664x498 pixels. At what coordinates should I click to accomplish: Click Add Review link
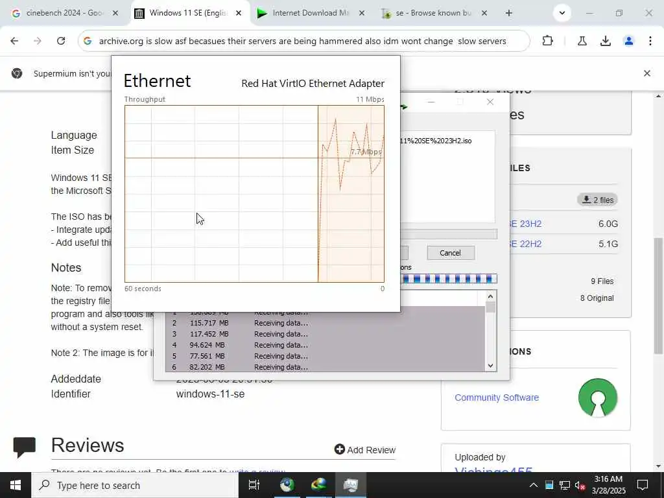coord(365,450)
